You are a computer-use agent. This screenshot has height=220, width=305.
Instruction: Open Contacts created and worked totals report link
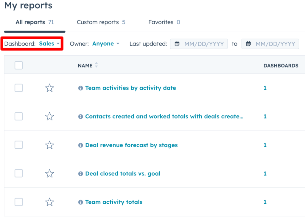164,116
